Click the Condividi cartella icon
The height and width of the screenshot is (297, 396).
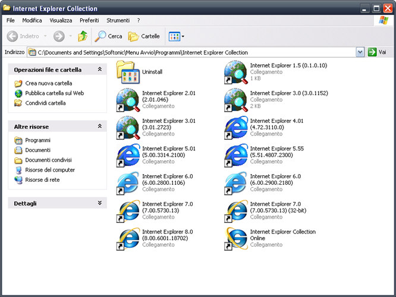click(x=18, y=103)
